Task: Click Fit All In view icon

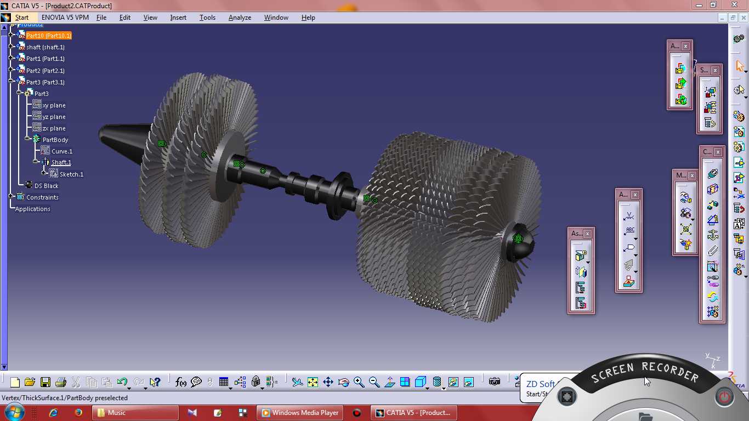Action: tap(313, 382)
